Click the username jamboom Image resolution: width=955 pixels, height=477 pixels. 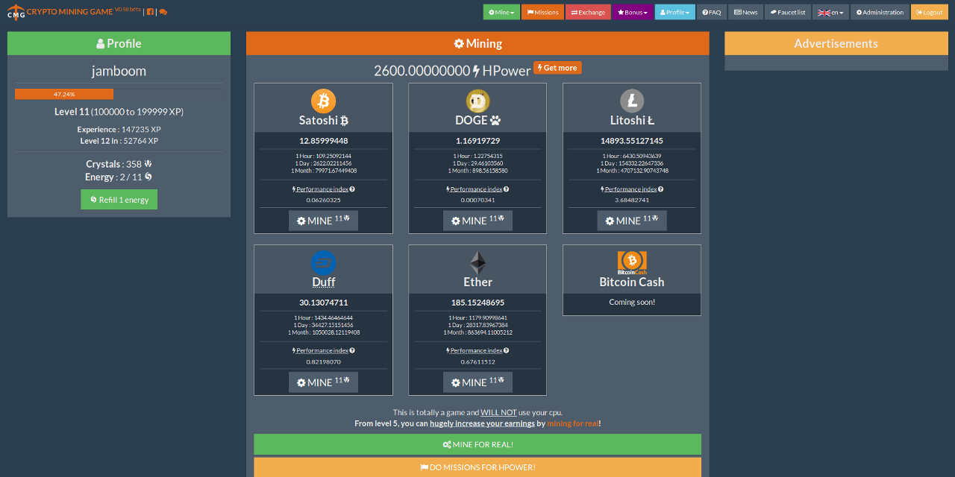[119, 71]
